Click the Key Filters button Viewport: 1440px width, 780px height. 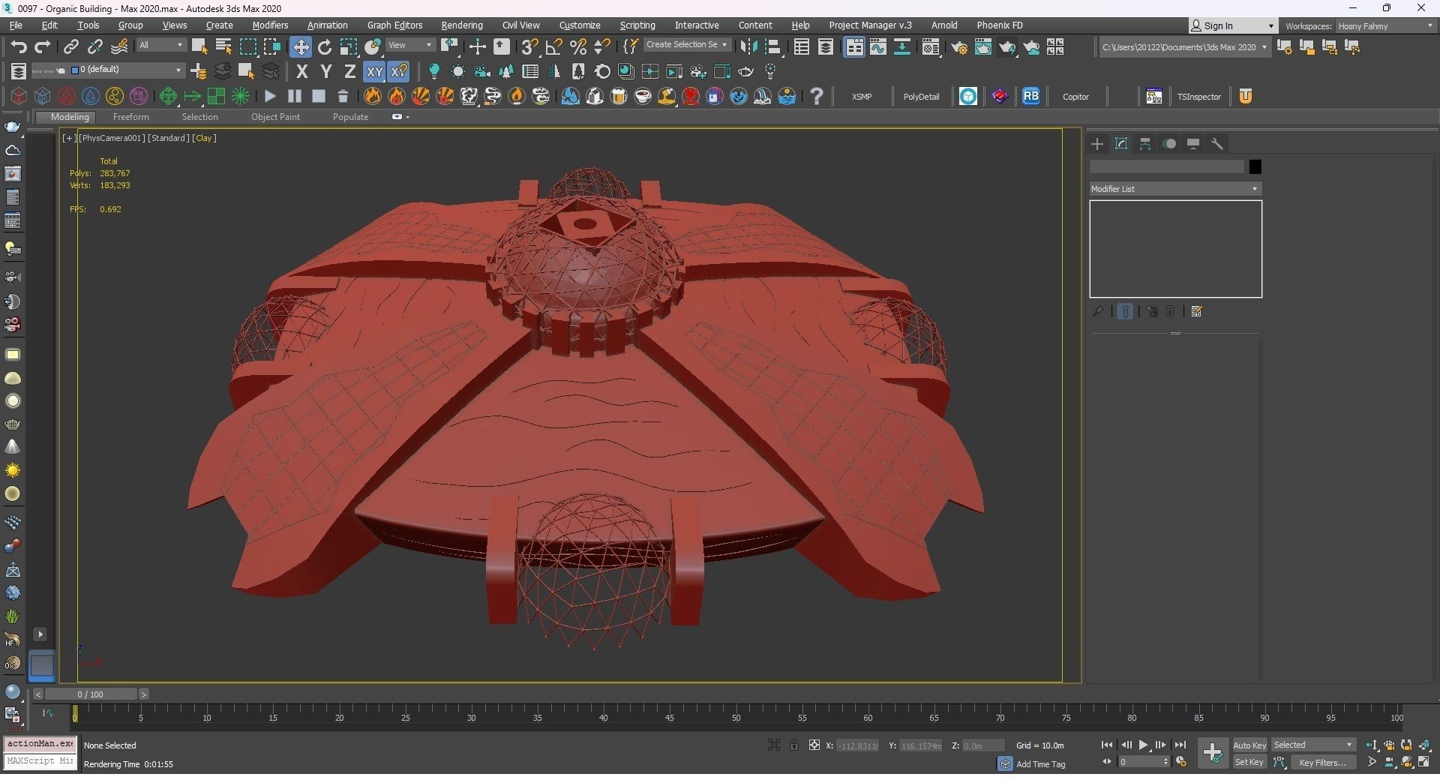[1322, 763]
